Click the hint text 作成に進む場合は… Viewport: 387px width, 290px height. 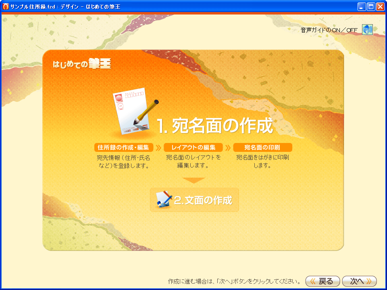234,282
